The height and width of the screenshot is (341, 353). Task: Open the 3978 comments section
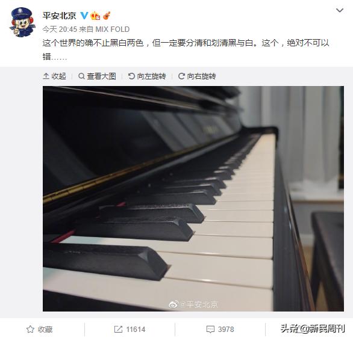click(220, 330)
